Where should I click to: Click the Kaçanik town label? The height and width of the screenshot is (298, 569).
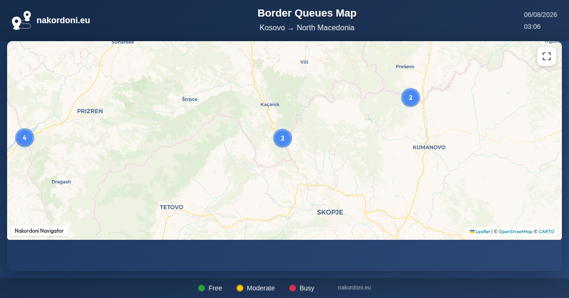click(270, 105)
